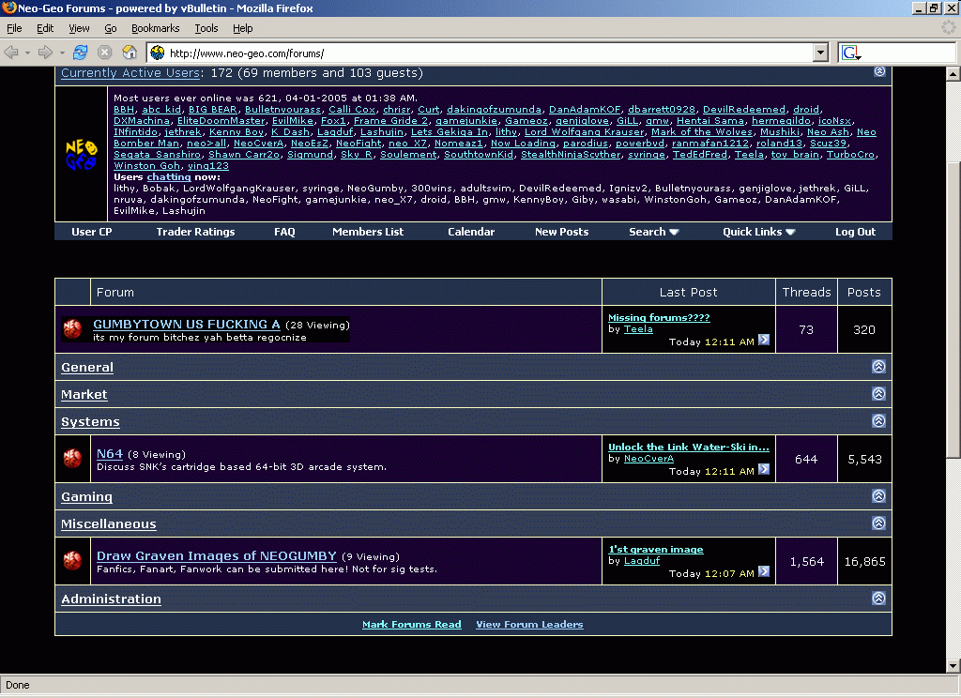Go to last post arrow for Missing forums

[764, 341]
